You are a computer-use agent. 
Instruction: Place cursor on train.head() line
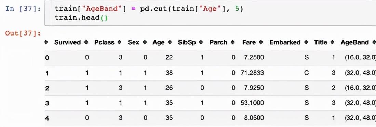click(81, 18)
